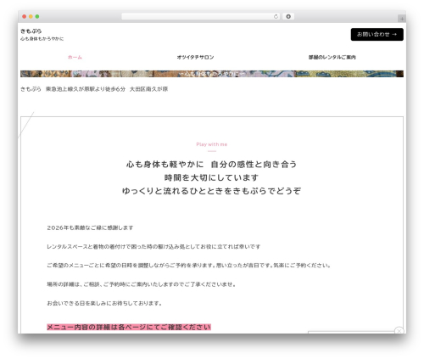Click the line お会いできる日を楽しみに
This screenshot has height=359, width=424.
(104, 303)
